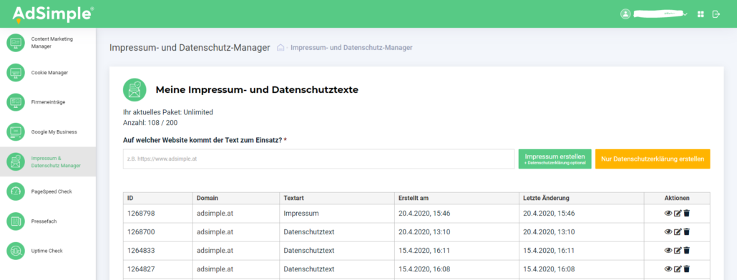
Task: Click the Textart column header
Action: (x=336, y=198)
